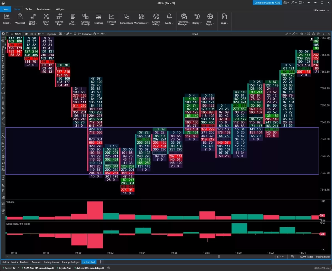Click Hide menu
Viewport: 332px width, 271px height.
(321, 10)
